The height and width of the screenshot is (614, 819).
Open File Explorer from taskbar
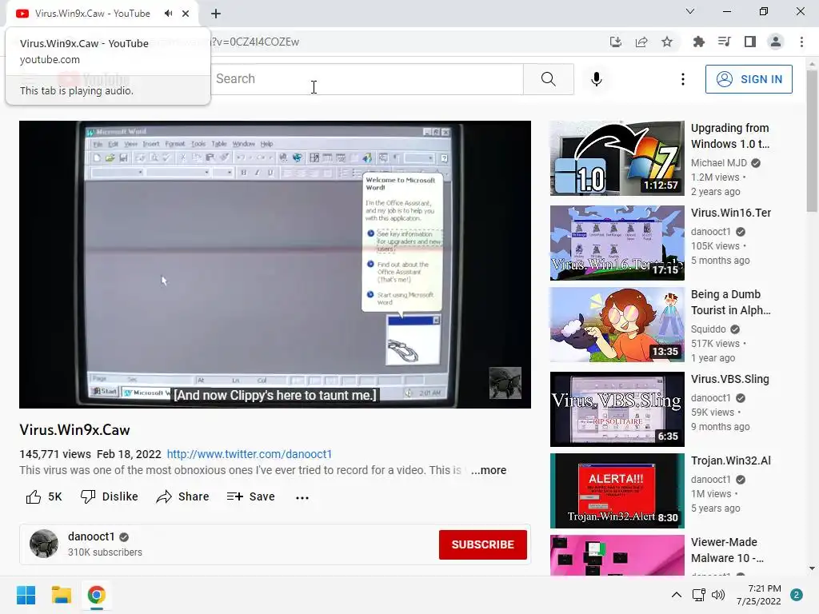[x=61, y=595]
